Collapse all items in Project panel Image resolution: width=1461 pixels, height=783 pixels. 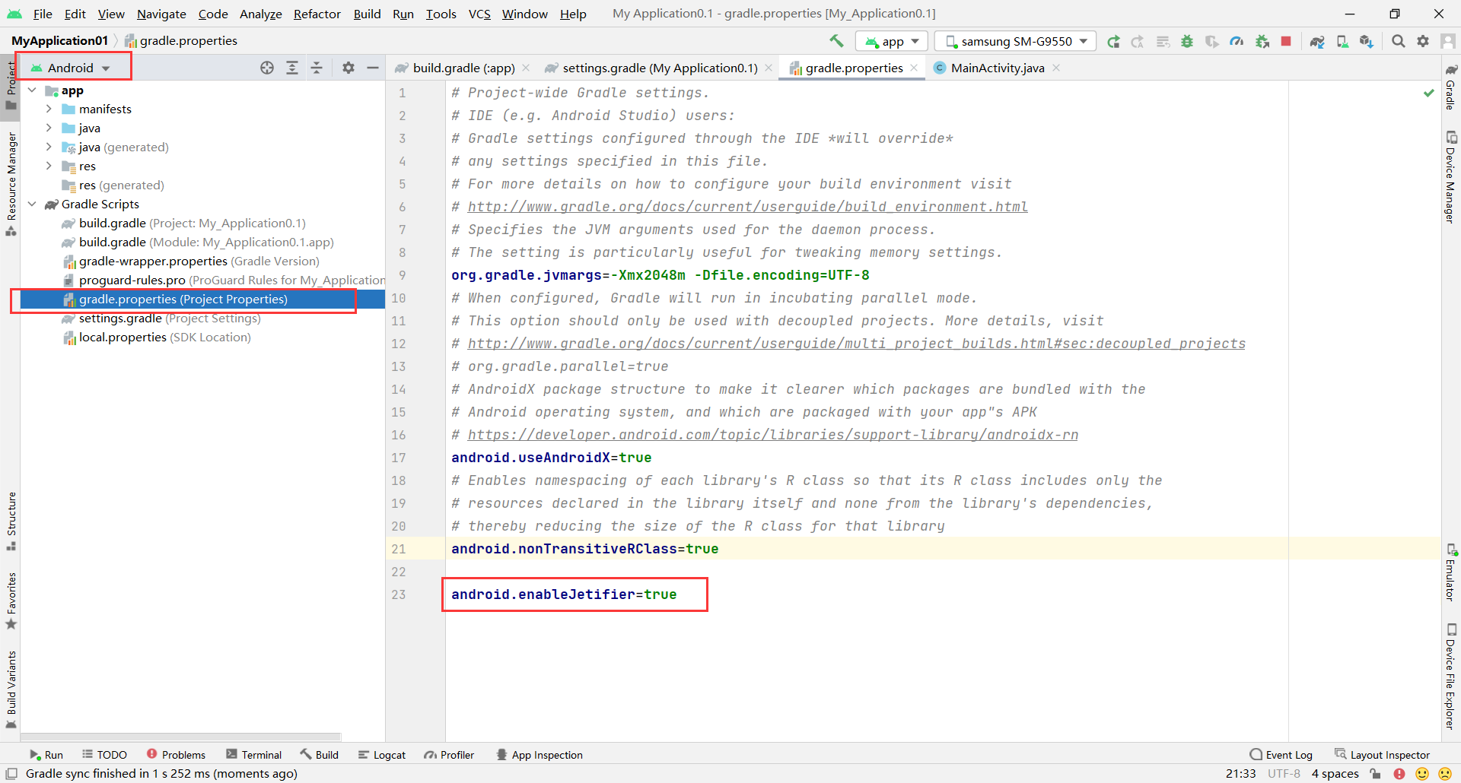click(x=317, y=68)
